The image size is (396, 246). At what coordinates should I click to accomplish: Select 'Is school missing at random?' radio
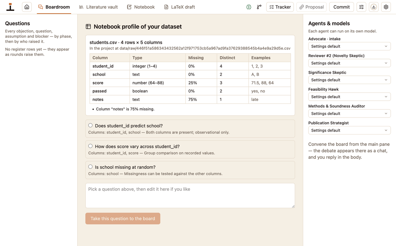point(90,167)
